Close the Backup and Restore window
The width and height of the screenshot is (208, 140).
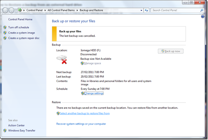point(200,3)
